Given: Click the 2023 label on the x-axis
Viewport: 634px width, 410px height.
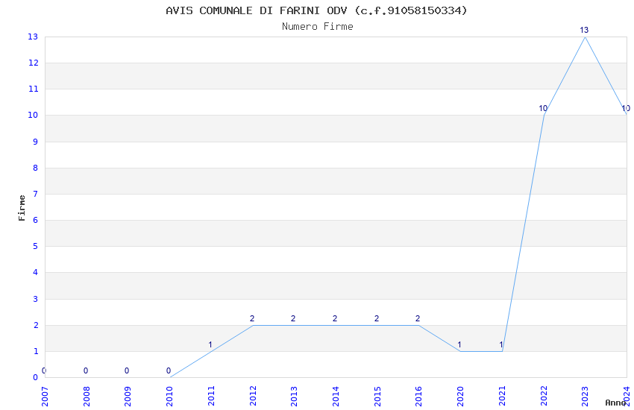Looking at the screenshot, I should point(585,395).
